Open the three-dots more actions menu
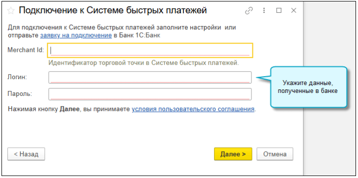The height and width of the screenshot is (178, 358). [264, 10]
